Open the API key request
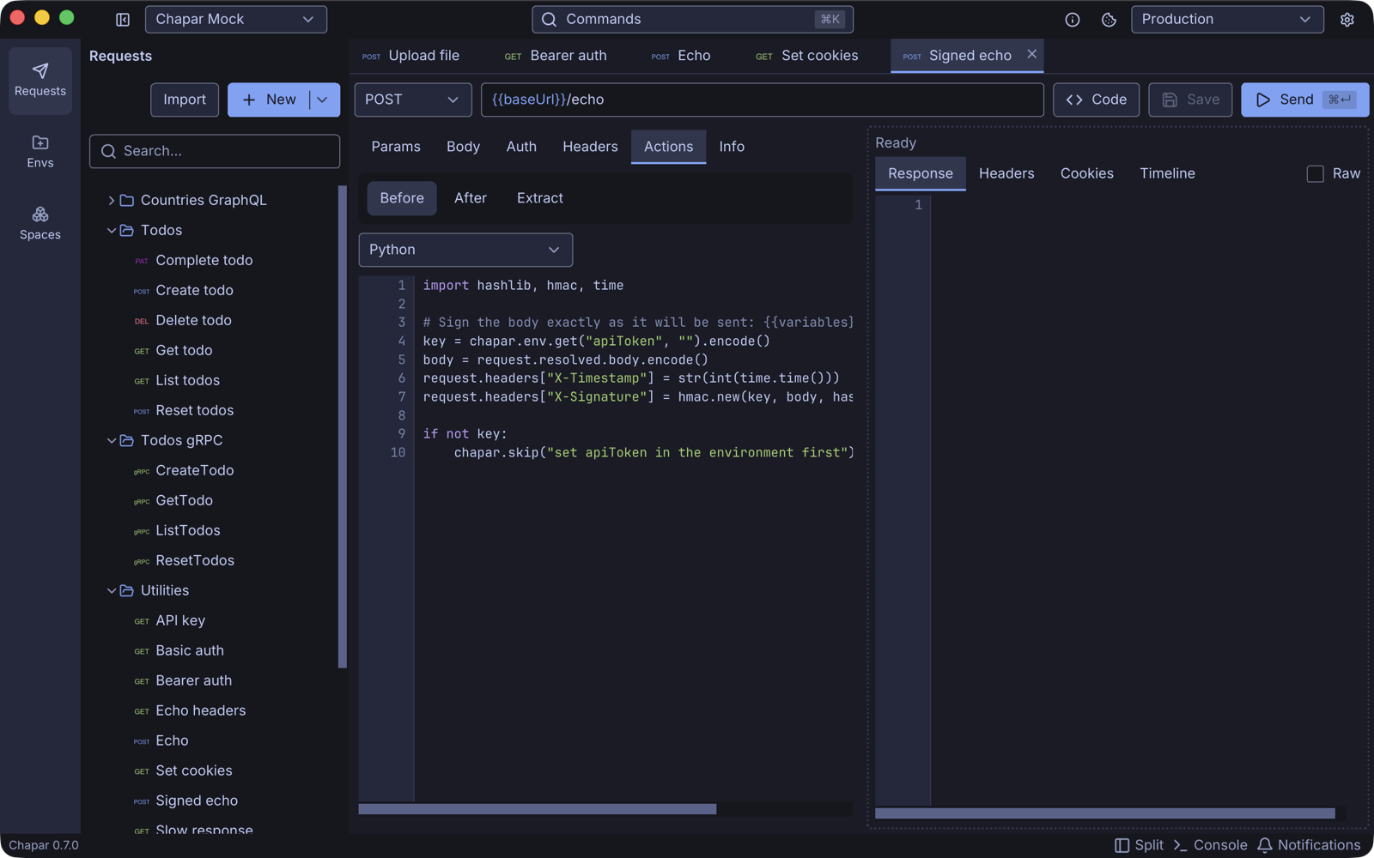Image resolution: width=1374 pixels, height=858 pixels. tap(180, 620)
